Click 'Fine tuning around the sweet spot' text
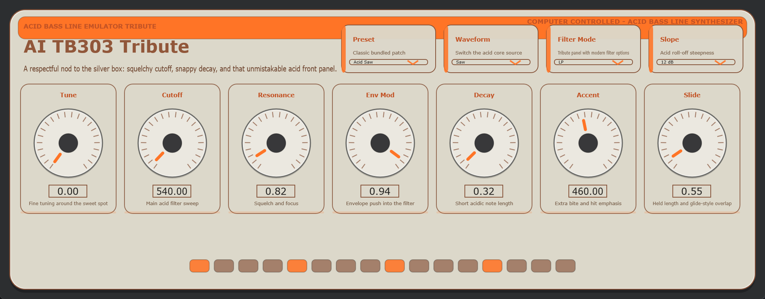Screen dimensions: 765x299 pos(68,204)
